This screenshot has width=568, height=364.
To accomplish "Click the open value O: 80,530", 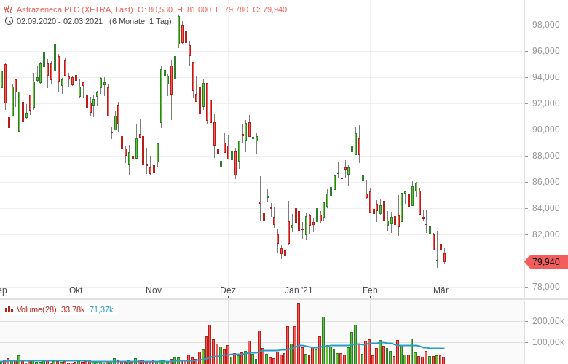I will click(x=155, y=9).
